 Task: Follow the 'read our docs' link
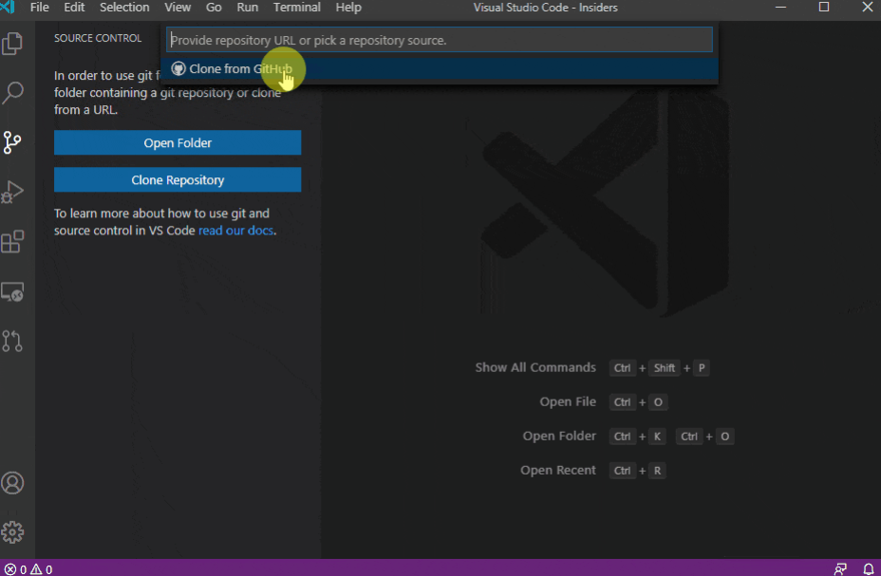(236, 231)
